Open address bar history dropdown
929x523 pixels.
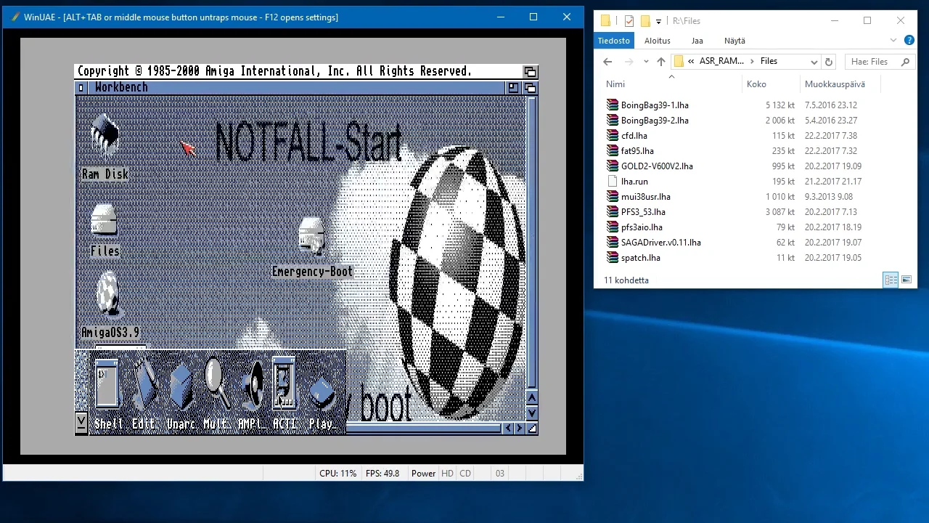pyautogui.click(x=814, y=62)
